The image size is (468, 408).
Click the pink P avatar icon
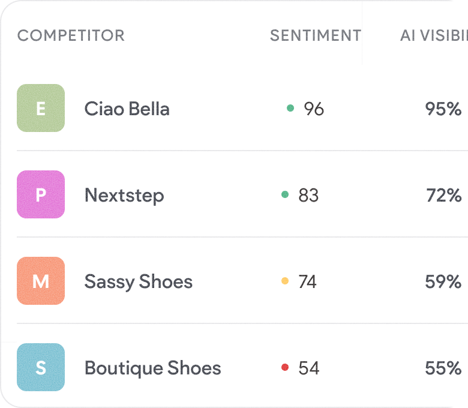(41, 194)
